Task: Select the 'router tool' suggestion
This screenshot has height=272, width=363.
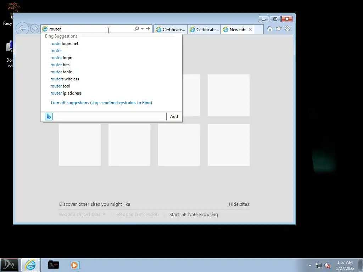Action: coord(111,86)
